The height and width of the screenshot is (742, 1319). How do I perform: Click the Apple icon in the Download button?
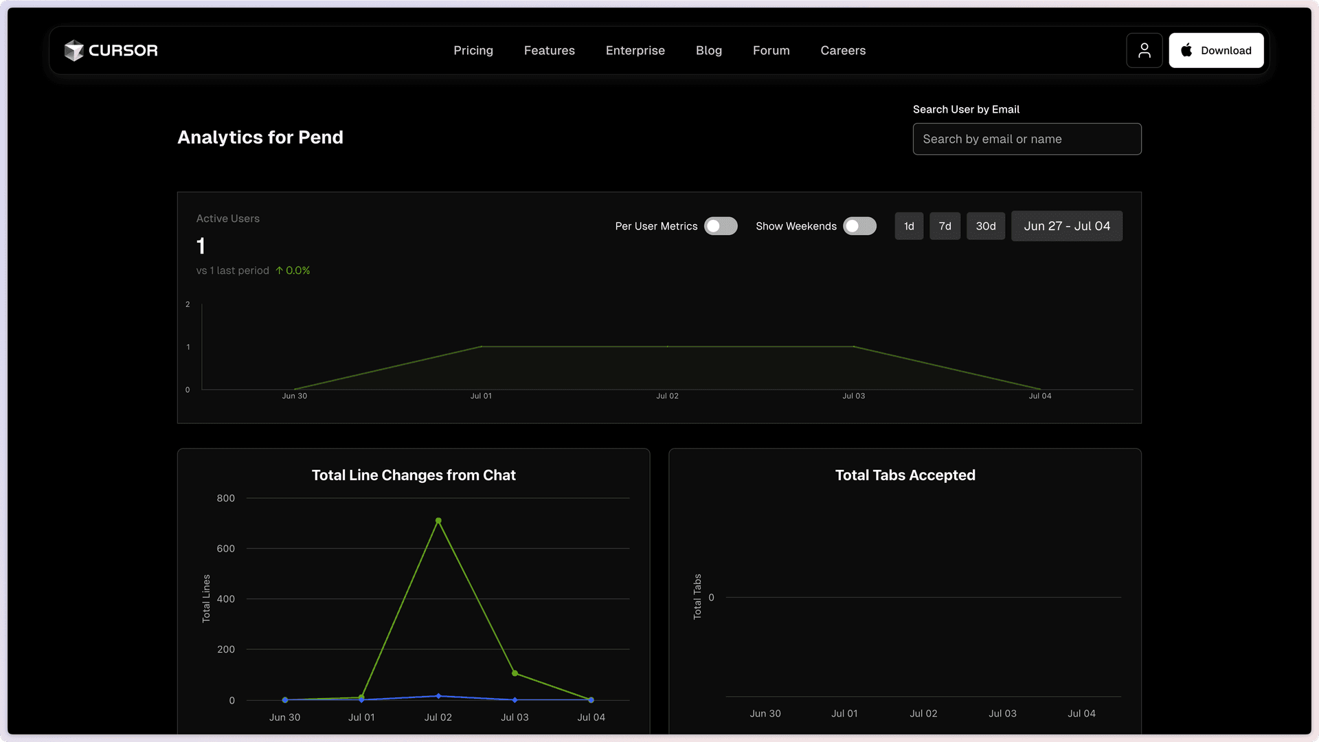[x=1186, y=49]
